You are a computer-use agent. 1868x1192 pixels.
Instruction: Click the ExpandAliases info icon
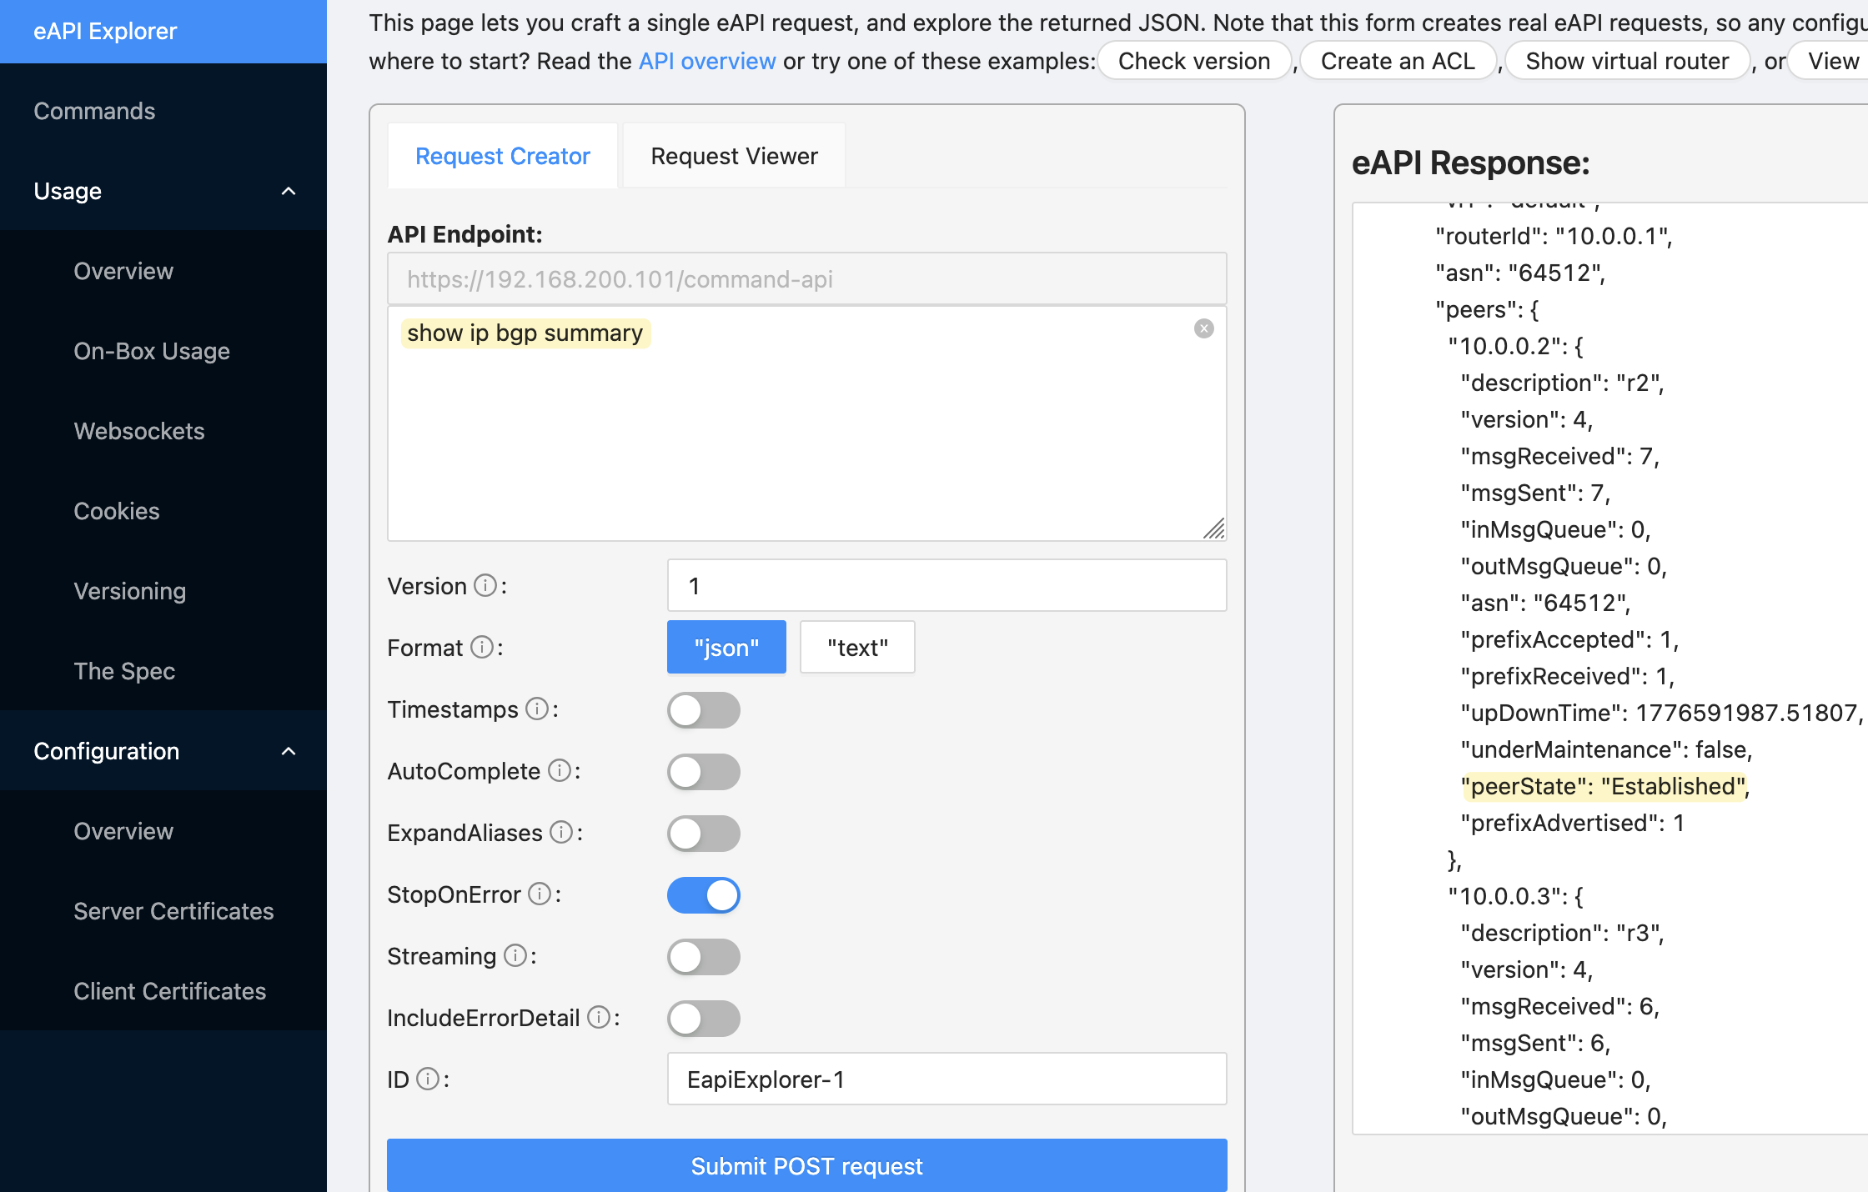coord(562,833)
